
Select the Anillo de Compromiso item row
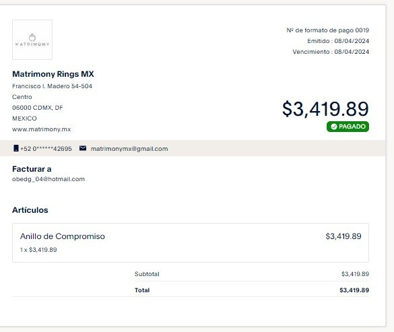point(191,243)
